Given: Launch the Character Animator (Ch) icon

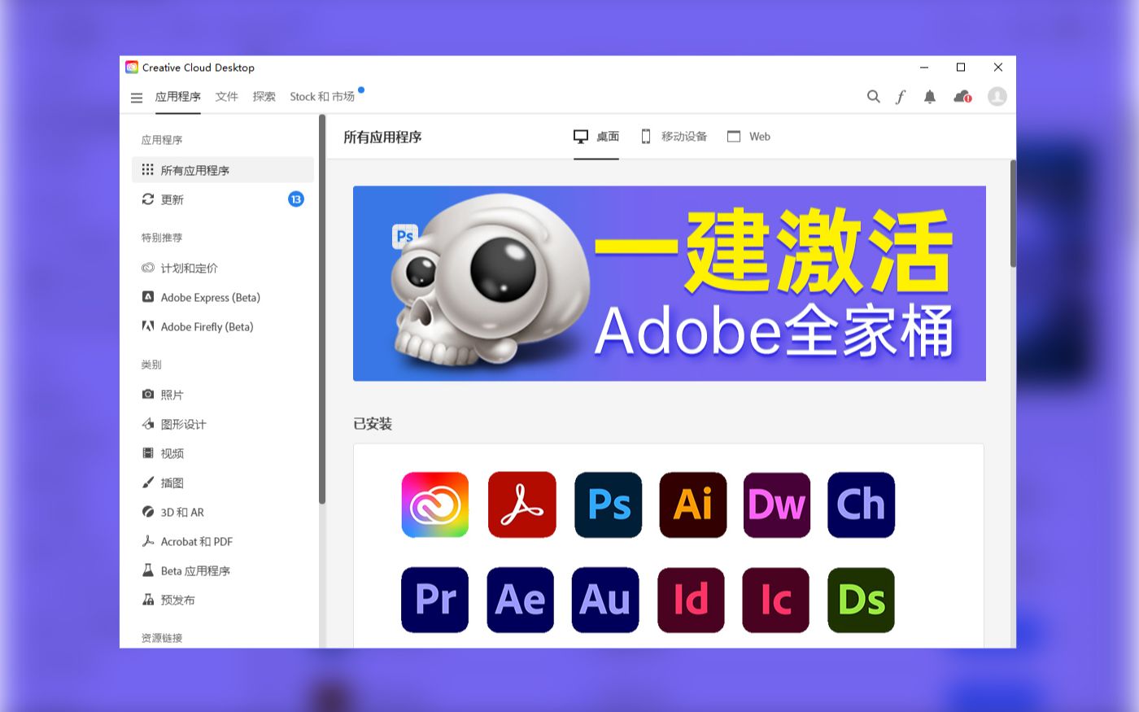Looking at the screenshot, I should click(862, 505).
